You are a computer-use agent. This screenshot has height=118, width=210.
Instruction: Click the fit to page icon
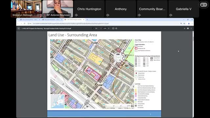[x=113, y=29]
